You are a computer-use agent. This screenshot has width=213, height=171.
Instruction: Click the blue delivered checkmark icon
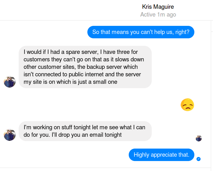pyautogui.click(x=199, y=159)
